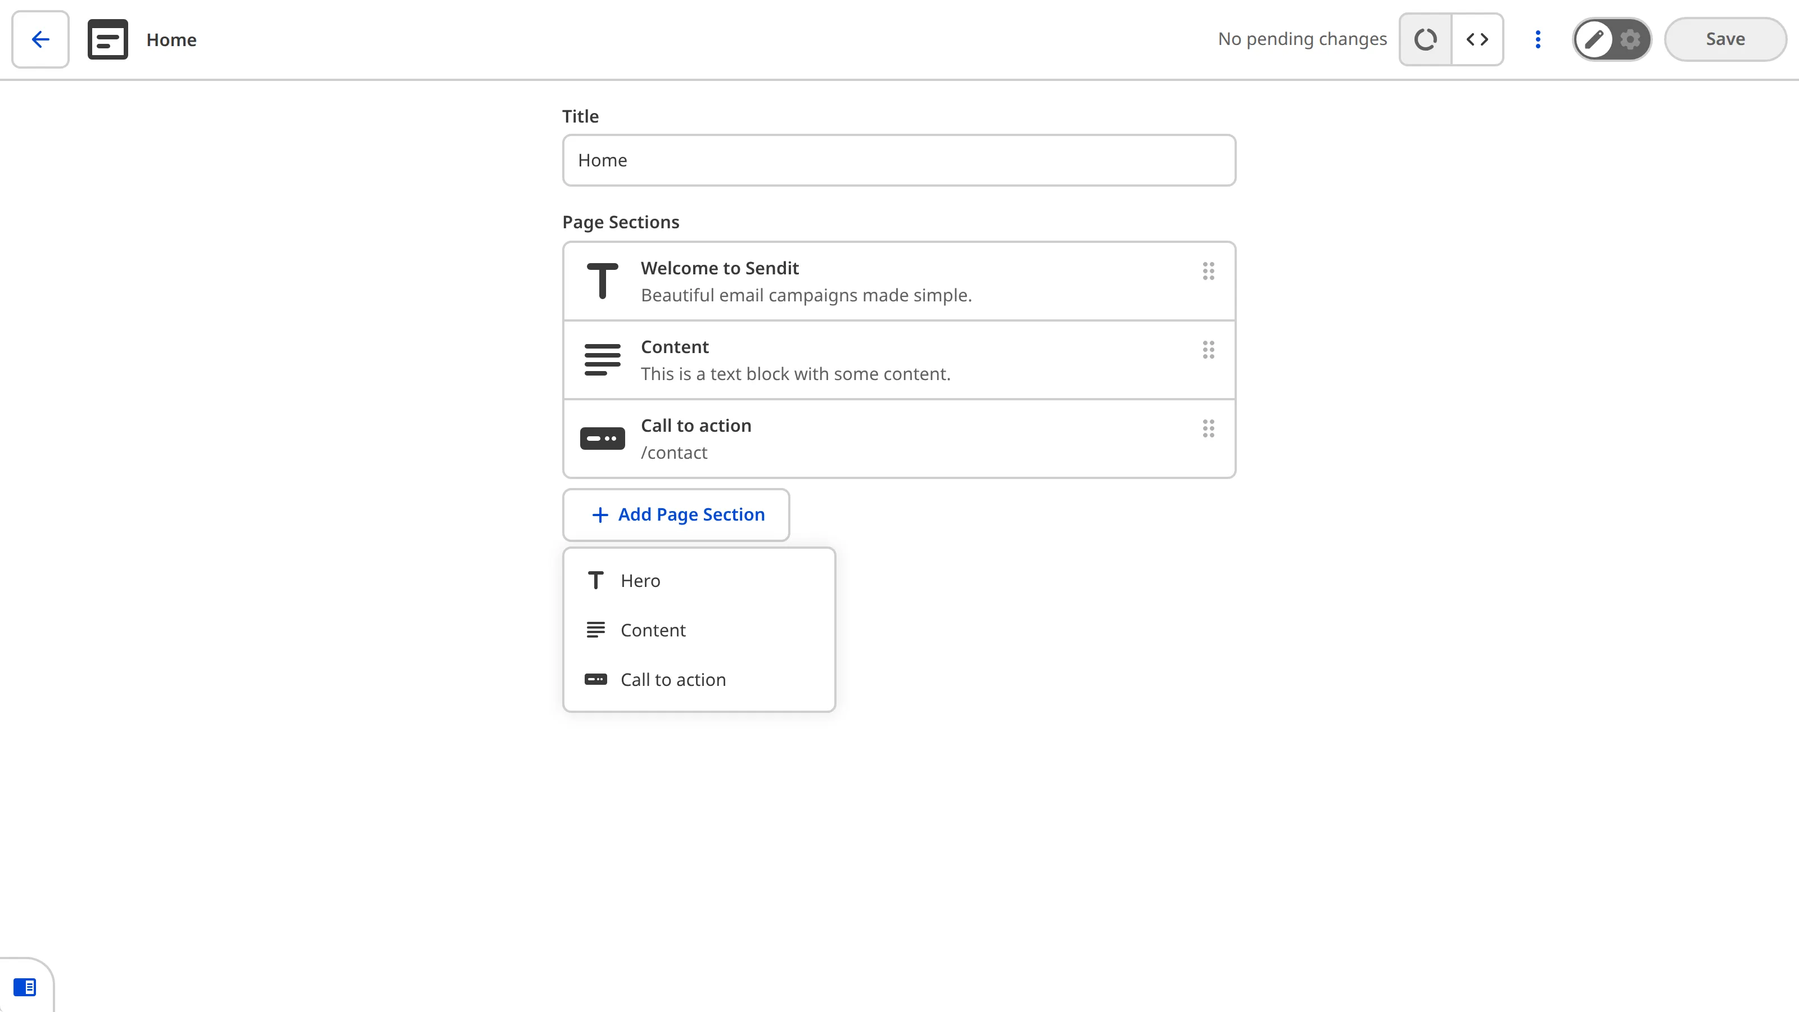This screenshot has height=1012, width=1799.
Task: Click the Home page icon next to the title
Action: pos(107,39)
